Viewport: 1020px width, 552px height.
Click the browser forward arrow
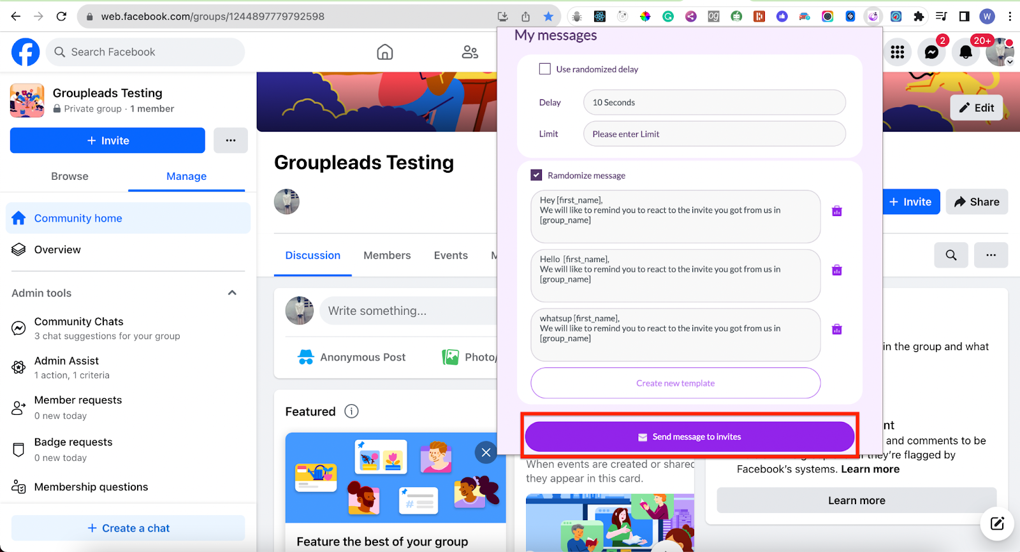coord(38,17)
